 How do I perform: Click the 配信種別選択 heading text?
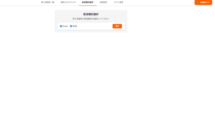(x=91, y=14)
